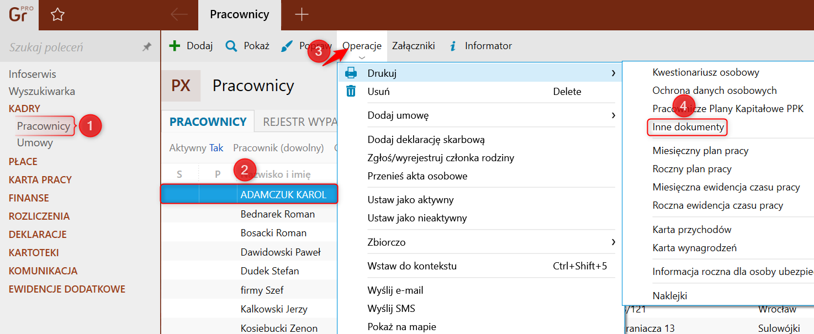
Task: Expand the Zbiorczo submenu arrow
Action: pos(613,242)
